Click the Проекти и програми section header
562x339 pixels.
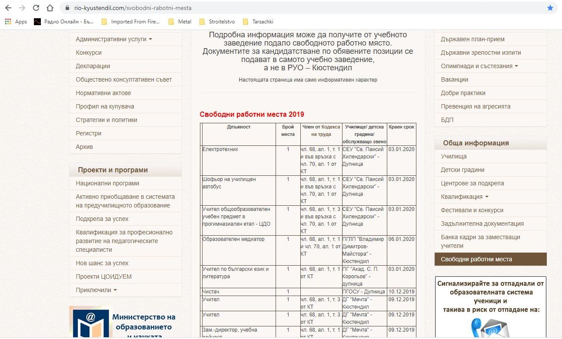coord(125,170)
